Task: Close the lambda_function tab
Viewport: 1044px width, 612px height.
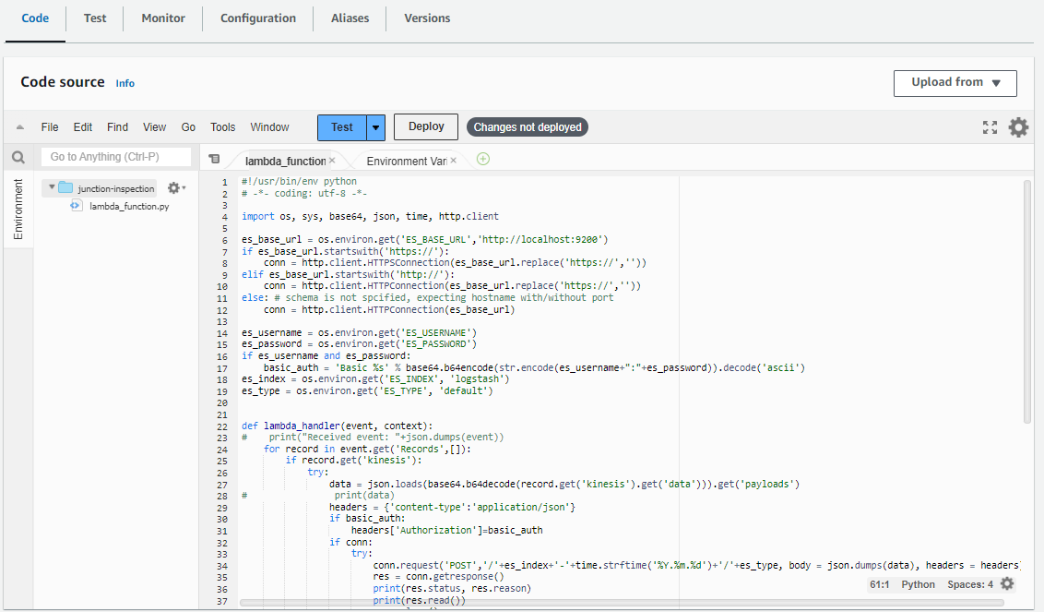Action: pyautogui.click(x=332, y=161)
